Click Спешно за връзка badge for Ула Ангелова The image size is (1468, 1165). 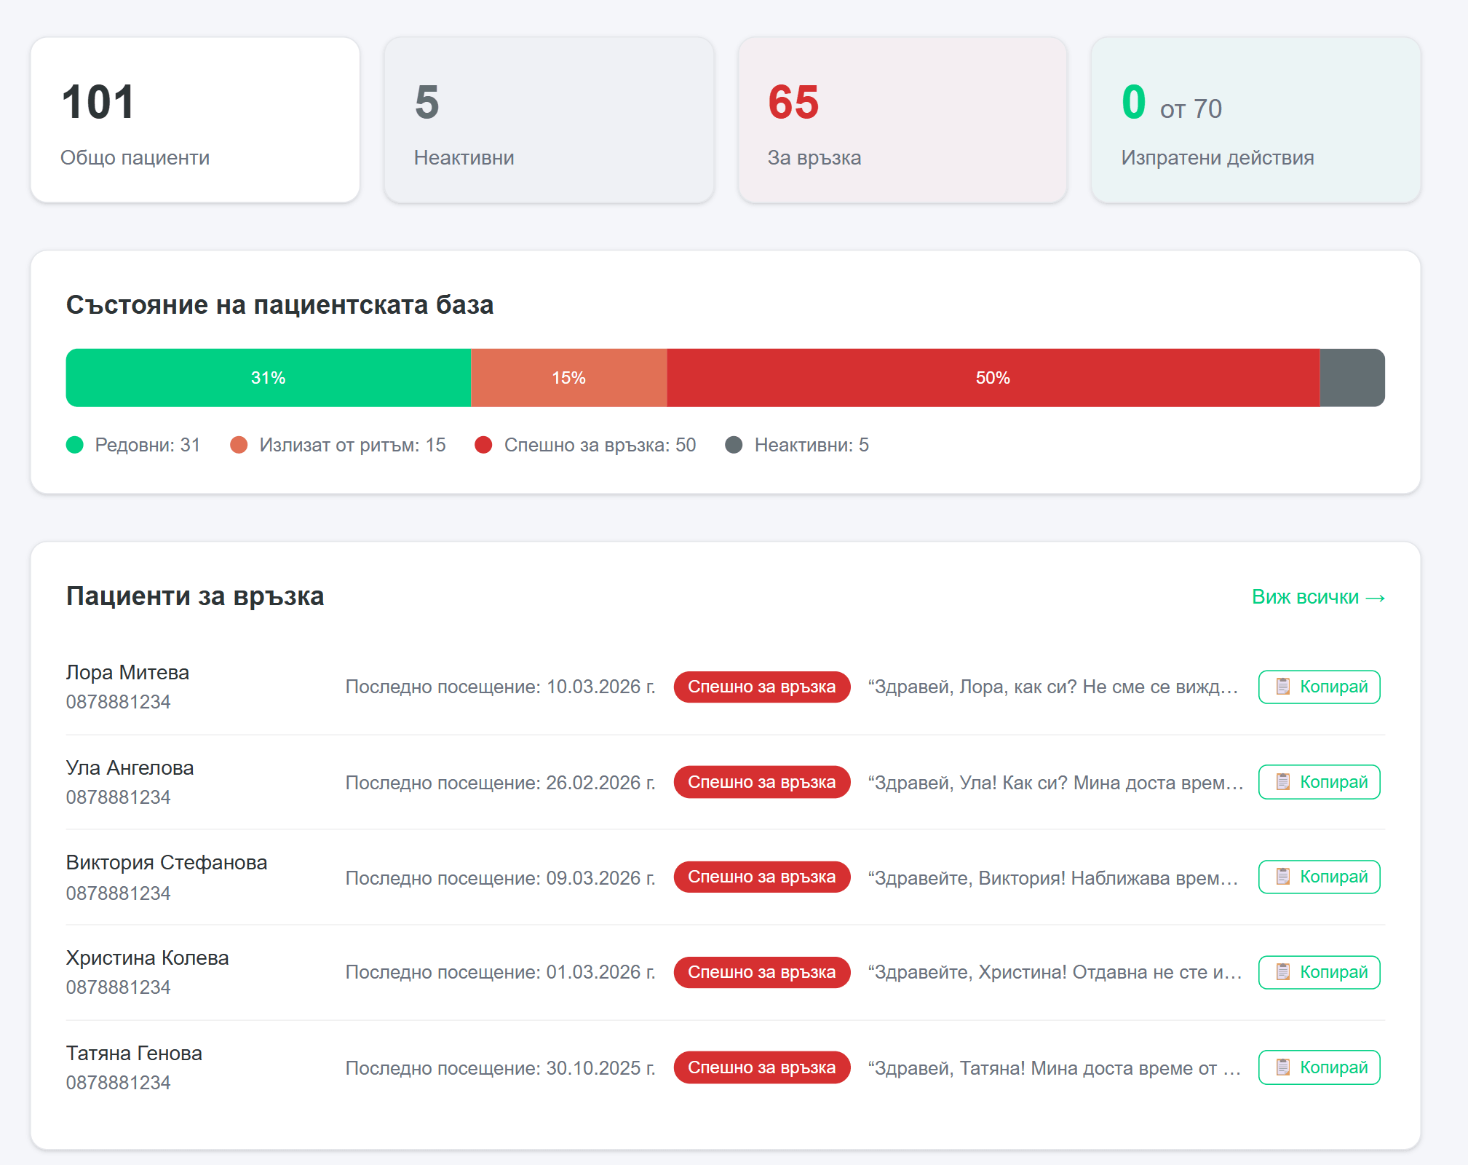762,782
